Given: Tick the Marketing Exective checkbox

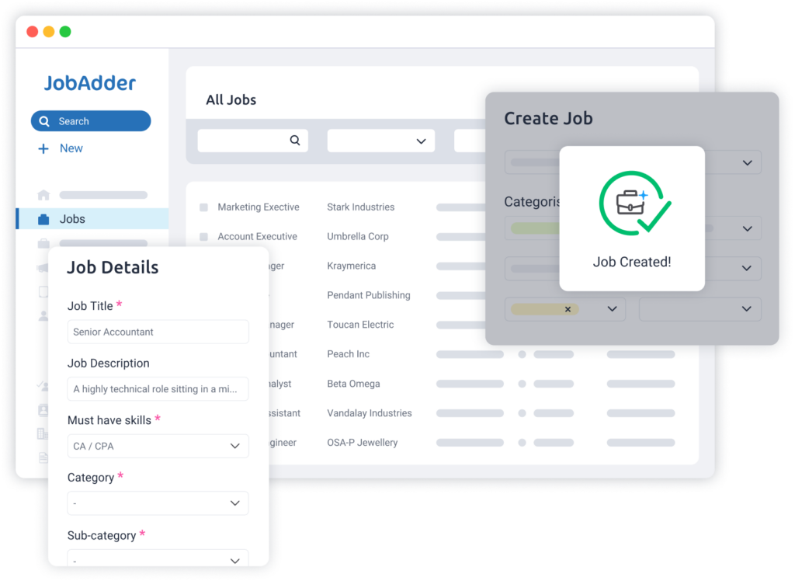Looking at the screenshot, I should click(203, 207).
